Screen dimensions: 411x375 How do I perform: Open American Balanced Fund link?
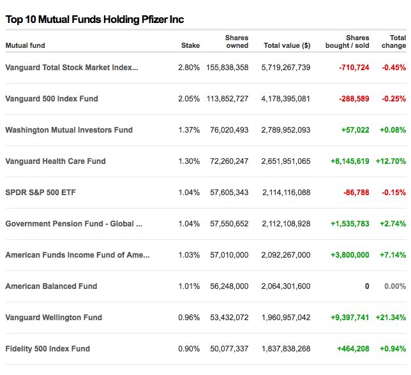(51, 286)
